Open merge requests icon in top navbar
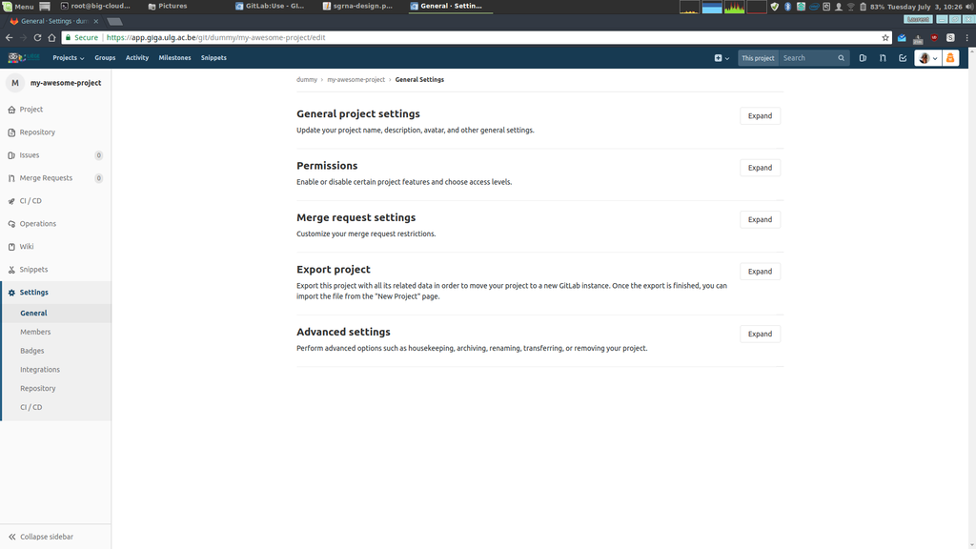Screen dimensions: 976x549 pos(883,58)
